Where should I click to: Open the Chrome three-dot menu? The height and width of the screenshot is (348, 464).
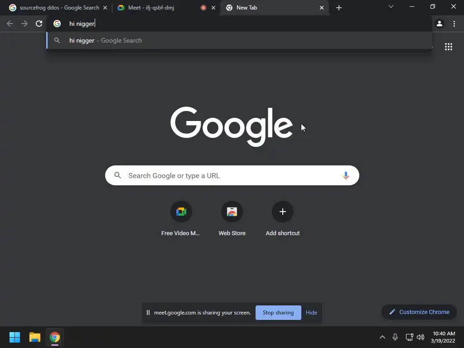pos(454,24)
